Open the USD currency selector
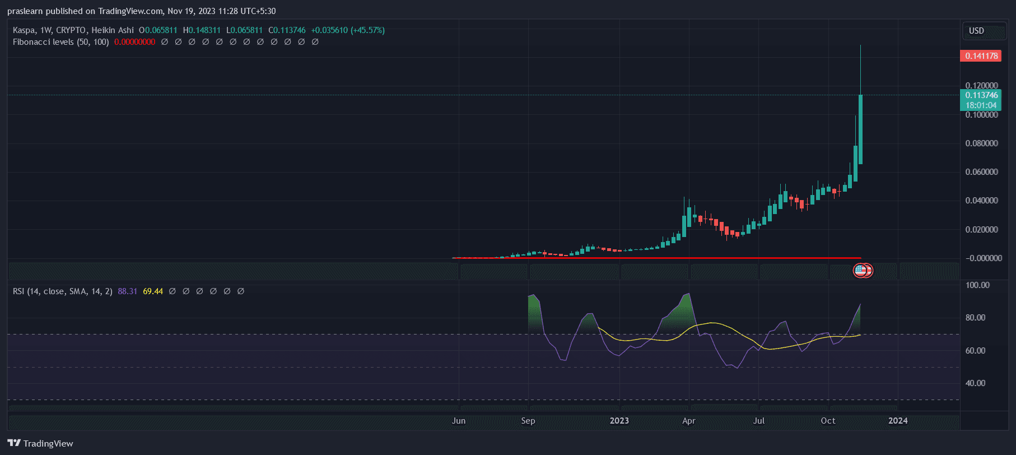This screenshot has width=1016, height=455. point(976,31)
